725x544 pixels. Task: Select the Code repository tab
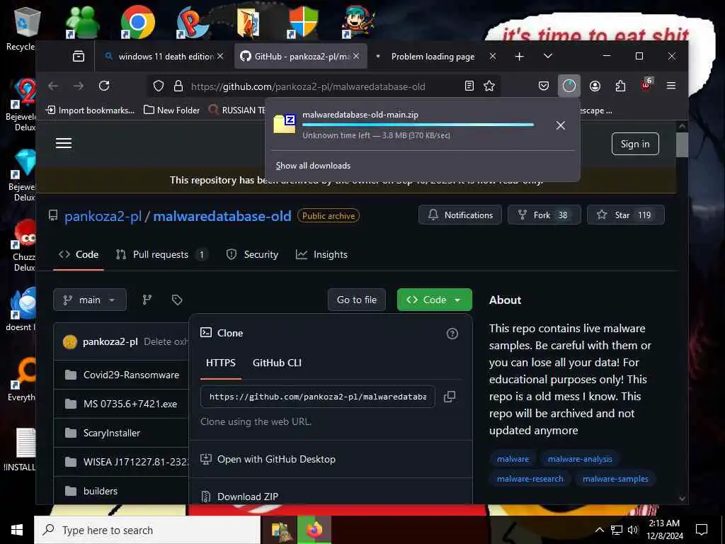click(x=79, y=254)
